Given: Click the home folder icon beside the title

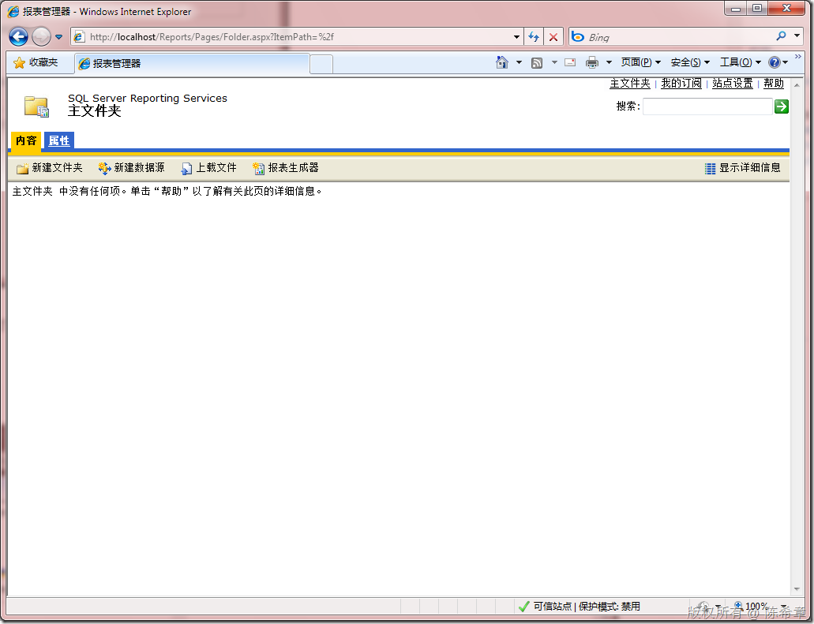Looking at the screenshot, I should [x=37, y=106].
